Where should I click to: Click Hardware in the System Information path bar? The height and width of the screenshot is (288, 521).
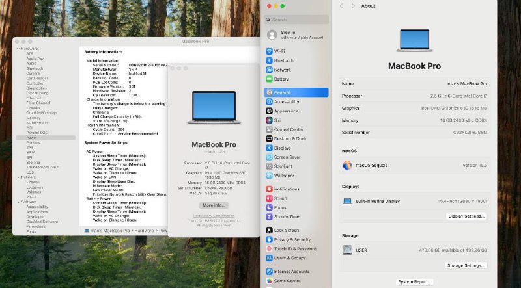[144, 231]
